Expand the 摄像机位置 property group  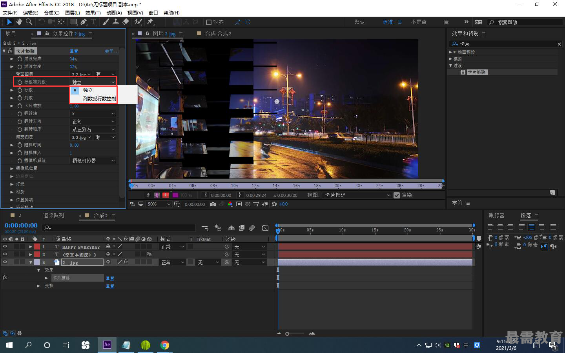click(x=12, y=168)
